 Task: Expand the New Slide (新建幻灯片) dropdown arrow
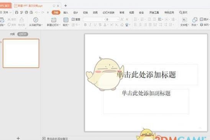tap(60, 25)
